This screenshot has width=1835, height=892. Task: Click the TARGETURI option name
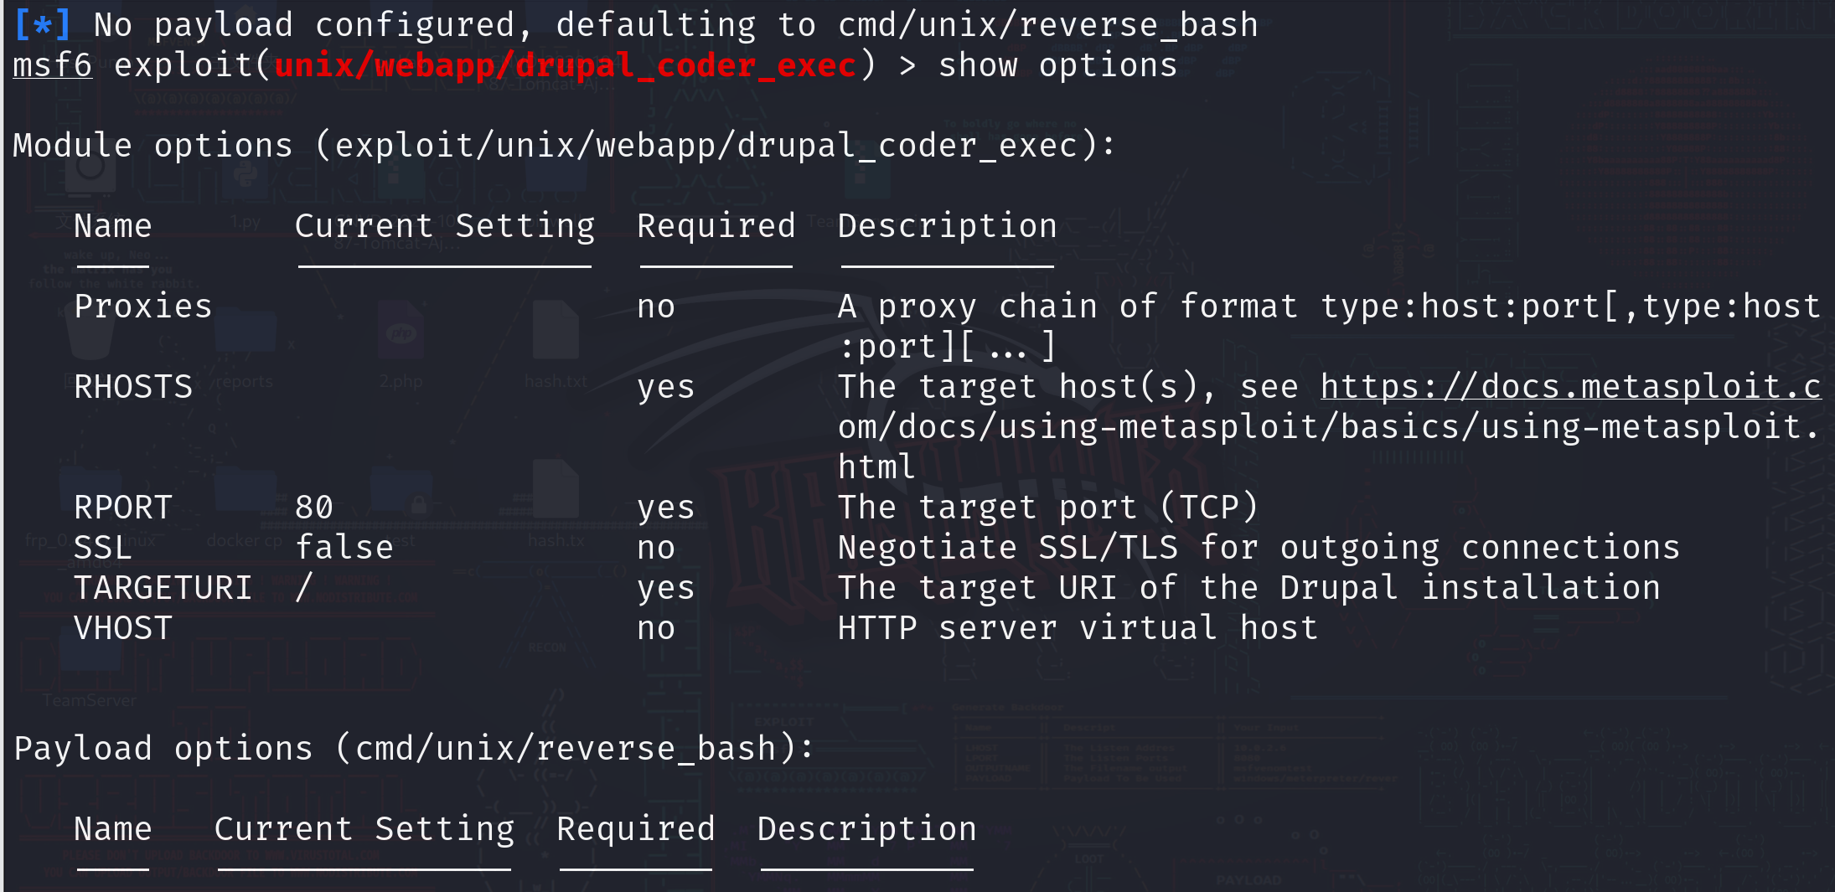163,588
